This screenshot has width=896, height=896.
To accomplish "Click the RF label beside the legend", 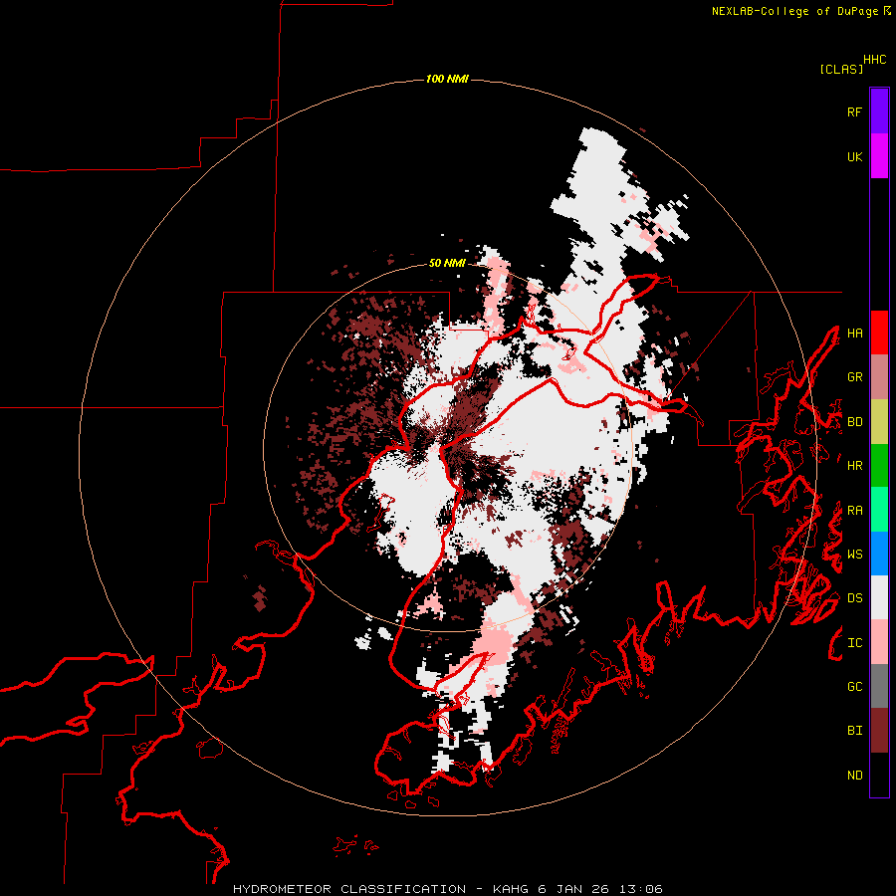I will (x=854, y=112).
